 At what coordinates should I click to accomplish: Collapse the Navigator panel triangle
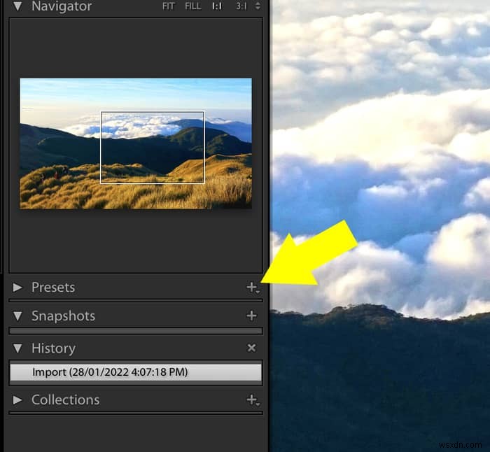coord(17,6)
